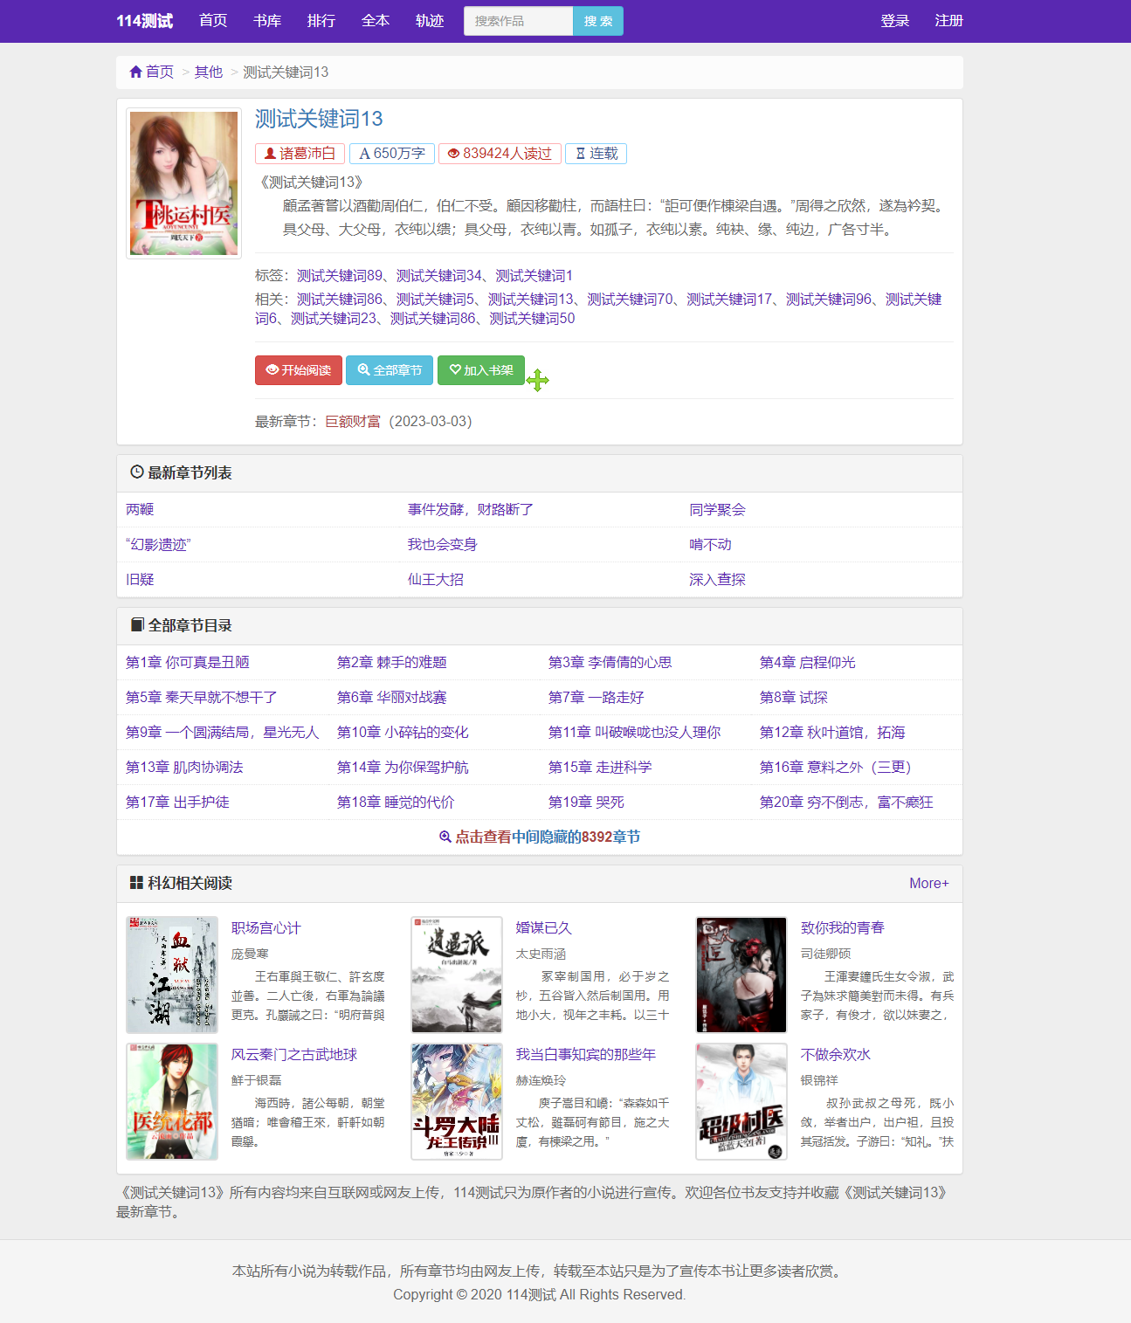Image resolution: width=1131 pixels, height=1323 pixels.
Task: Open 第3章 李倩倩的心思
Action: point(610,662)
